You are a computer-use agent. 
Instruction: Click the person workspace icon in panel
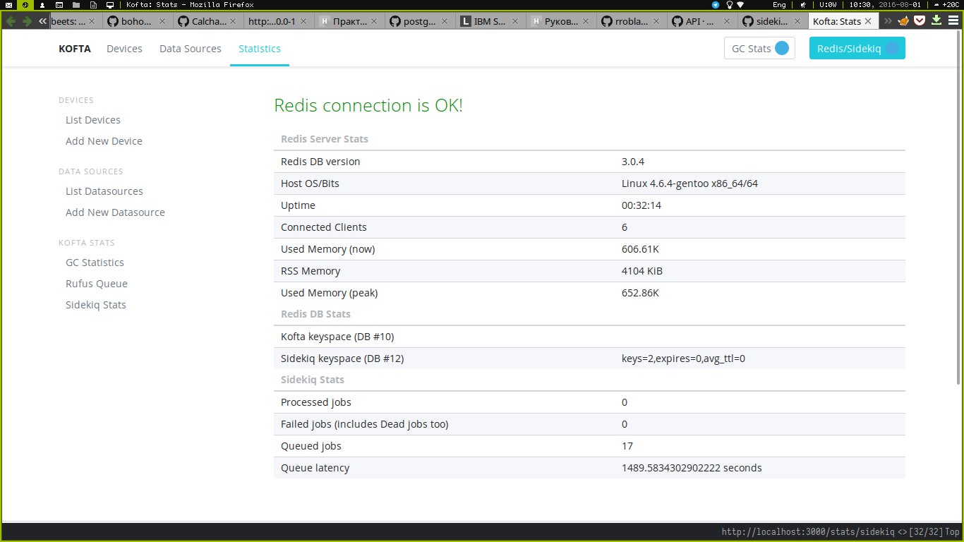coord(42,4)
